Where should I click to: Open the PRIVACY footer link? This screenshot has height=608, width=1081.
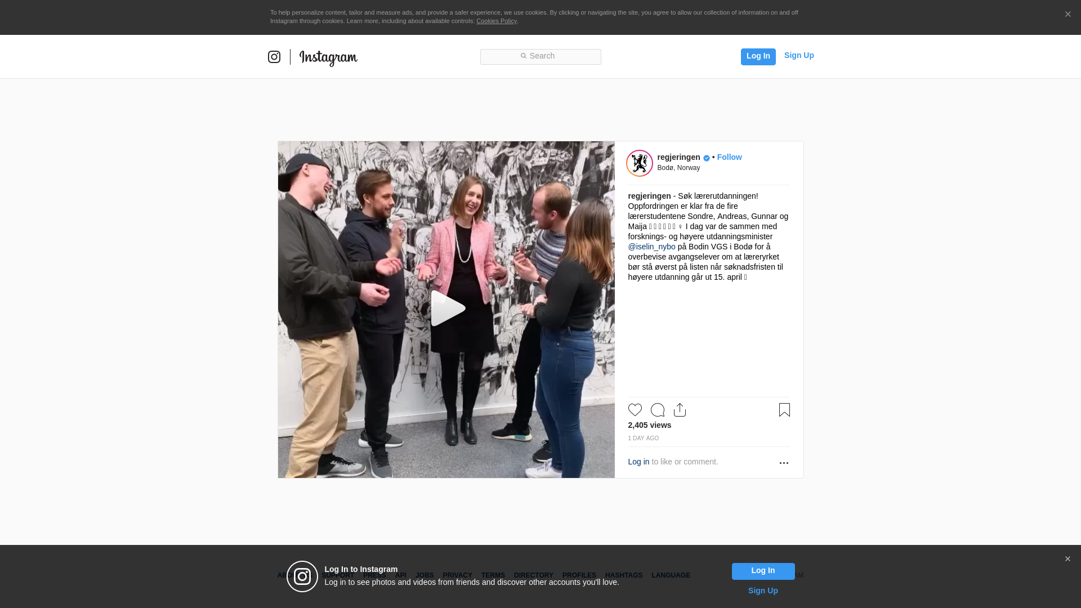457,575
